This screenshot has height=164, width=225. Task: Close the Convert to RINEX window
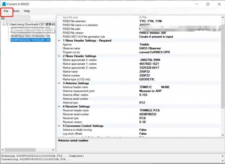tap(219, 4)
